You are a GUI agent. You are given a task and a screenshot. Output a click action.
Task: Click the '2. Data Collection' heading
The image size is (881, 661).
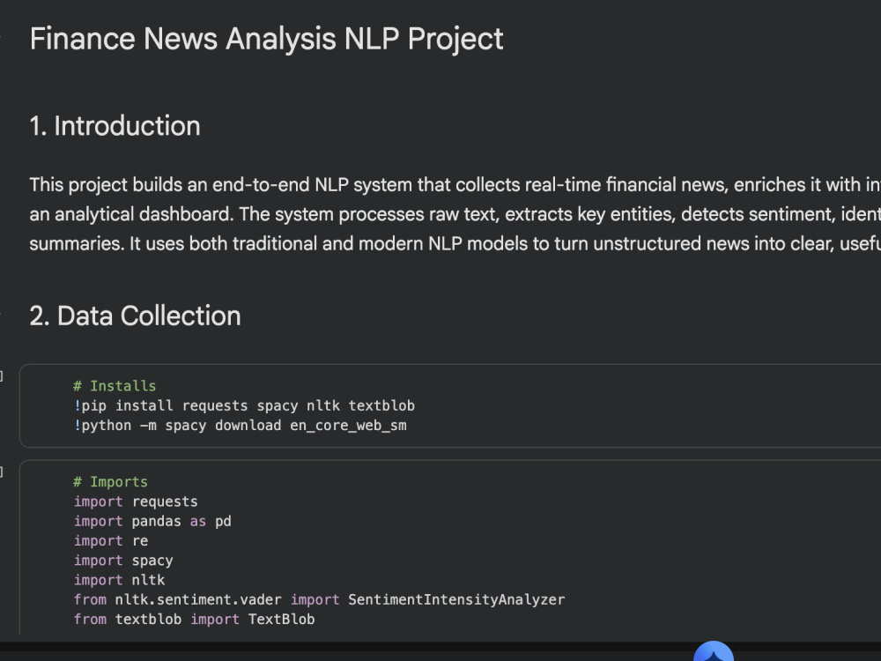tap(136, 316)
